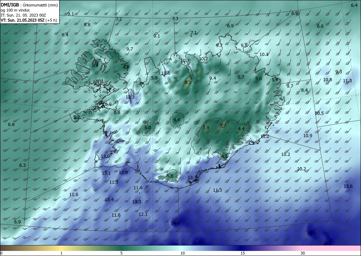Click the 3.9 value on the glacier
This screenshot has width=361, height=256.
[x=206, y=127]
